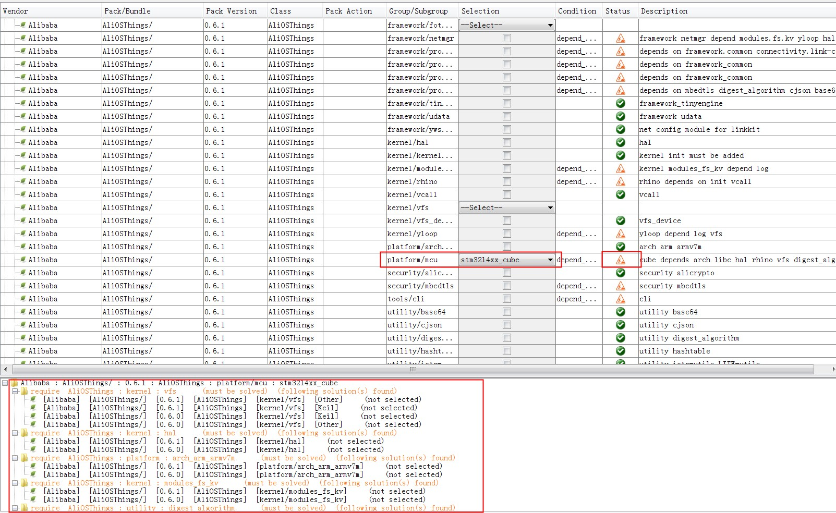836x513 pixels.
Task: Click the Alibaba pack icon in platform/mcu row
Action: tap(23, 260)
